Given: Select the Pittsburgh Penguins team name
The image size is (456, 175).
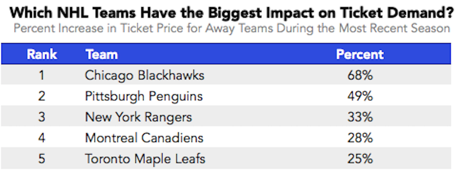Looking at the screenshot, I should click(x=144, y=97).
